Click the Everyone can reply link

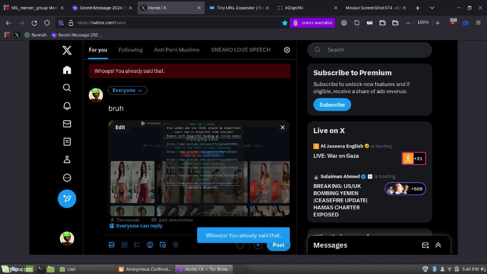[x=139, y=226]
